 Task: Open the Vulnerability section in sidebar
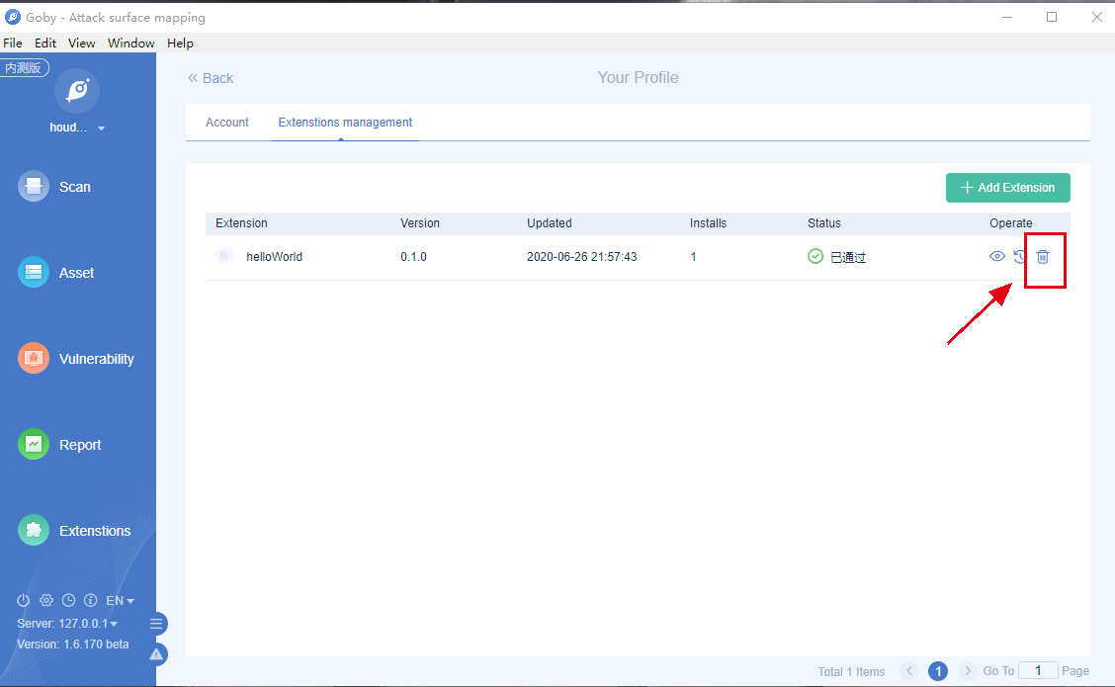pos(76,359)
